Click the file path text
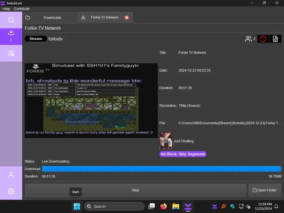This screenshot has width=284, height=213. click(230, 123)
